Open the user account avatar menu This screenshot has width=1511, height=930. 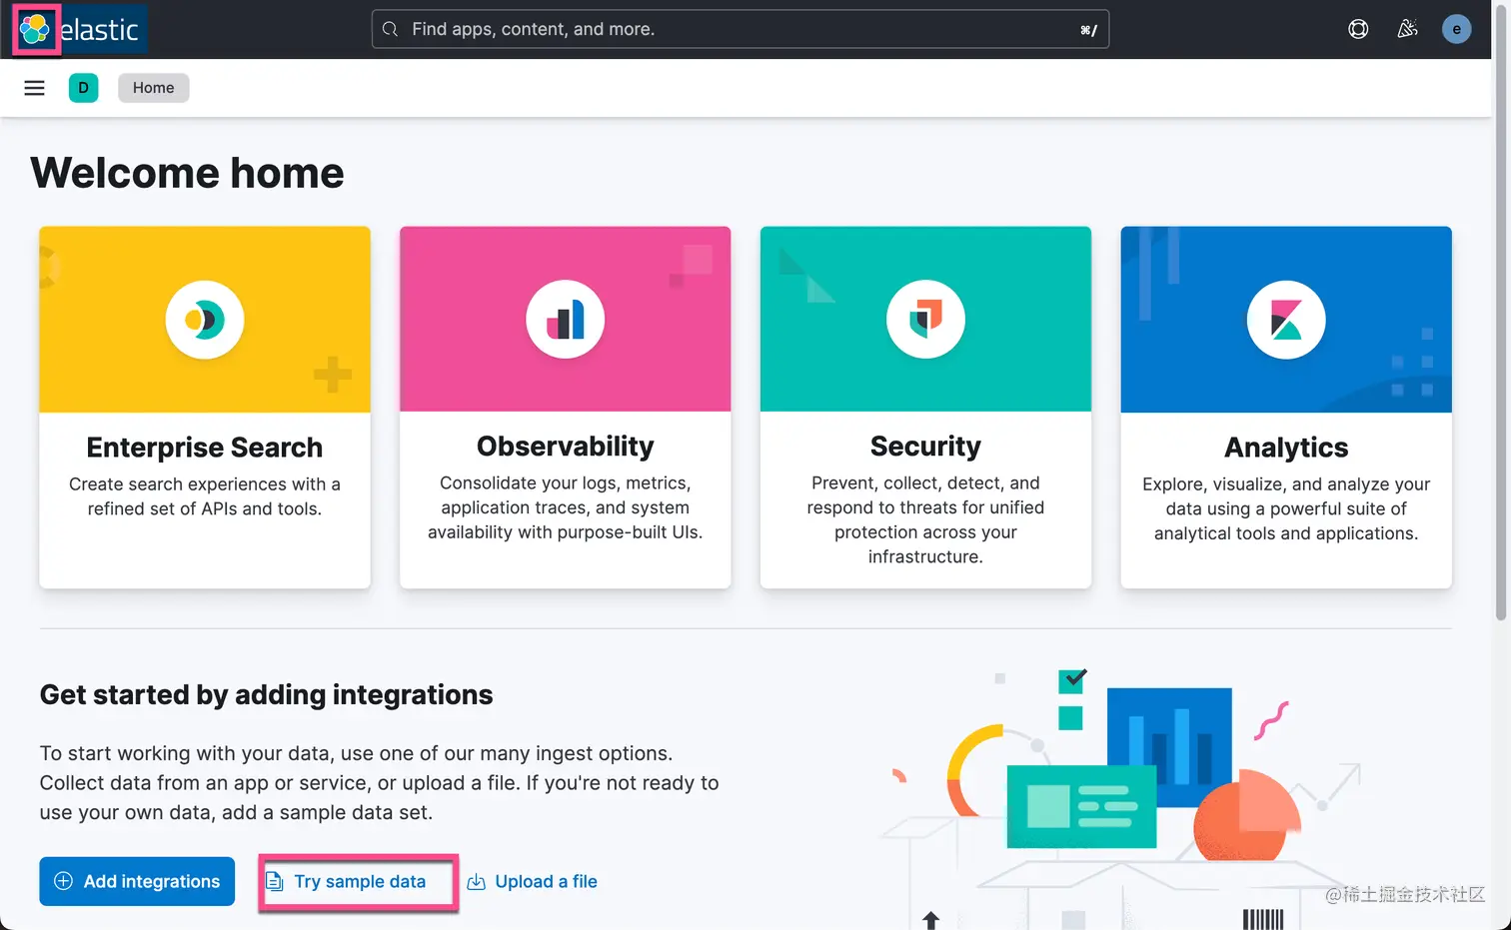pos(1456,29)
